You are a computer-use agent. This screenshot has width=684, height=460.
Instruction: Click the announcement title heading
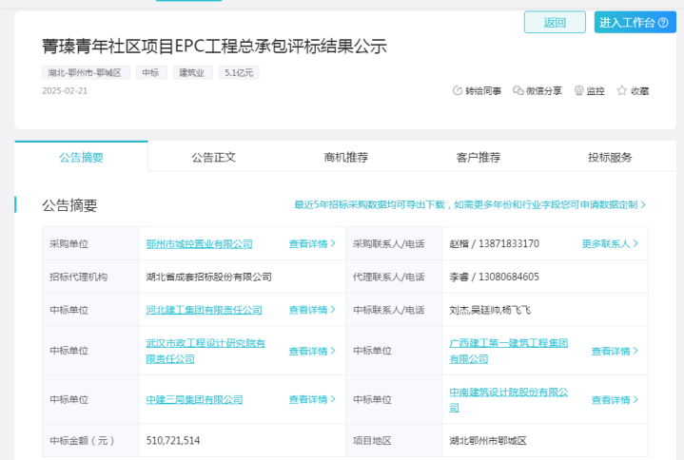(214, 47)
